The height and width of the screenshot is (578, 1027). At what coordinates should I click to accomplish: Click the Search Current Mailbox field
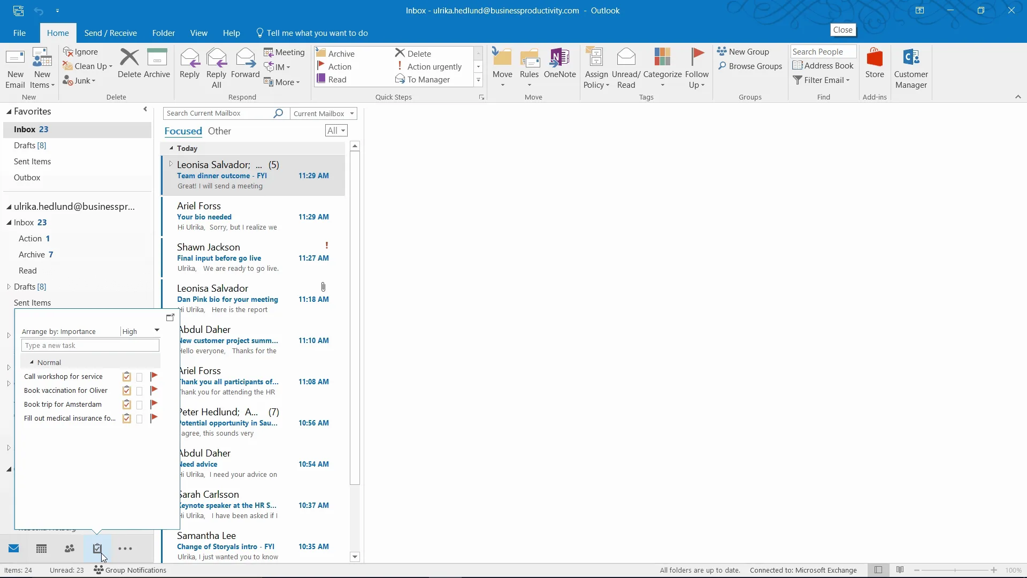pyautogui.click(x=218, y=113)
